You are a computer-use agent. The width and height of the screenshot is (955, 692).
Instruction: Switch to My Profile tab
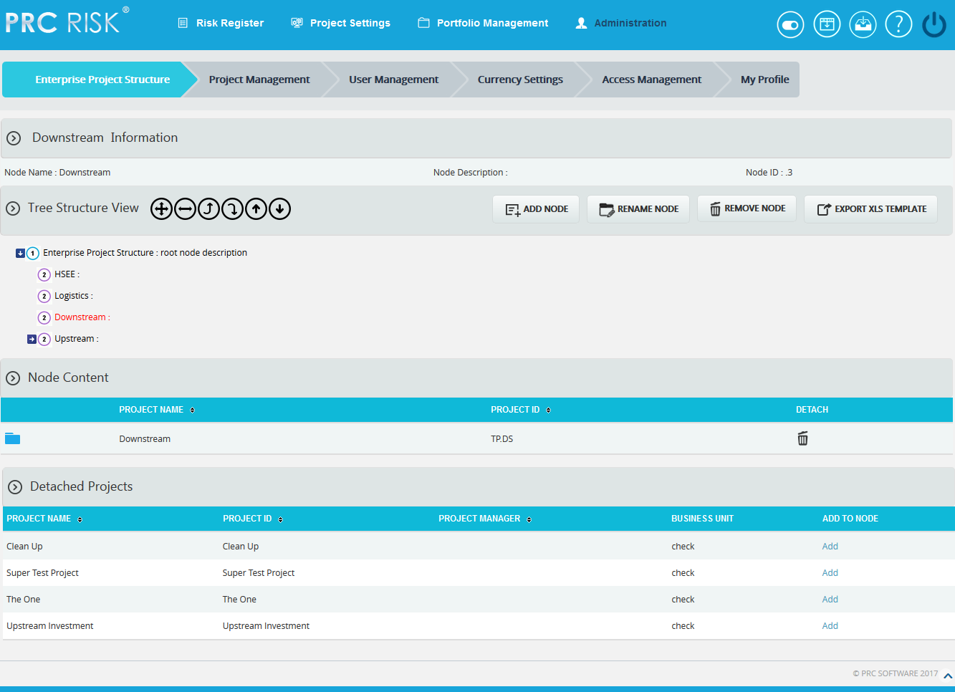point(764,80)
